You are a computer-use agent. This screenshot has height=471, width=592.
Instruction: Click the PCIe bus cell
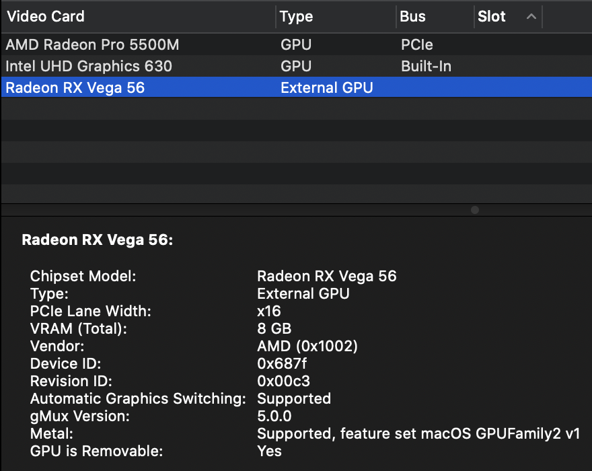point(417,44)
